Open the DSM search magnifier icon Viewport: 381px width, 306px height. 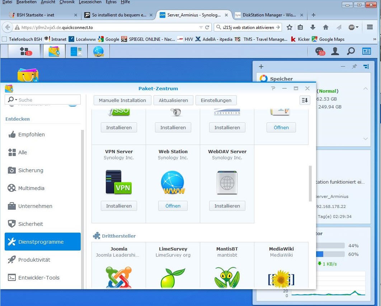[351, 52]
